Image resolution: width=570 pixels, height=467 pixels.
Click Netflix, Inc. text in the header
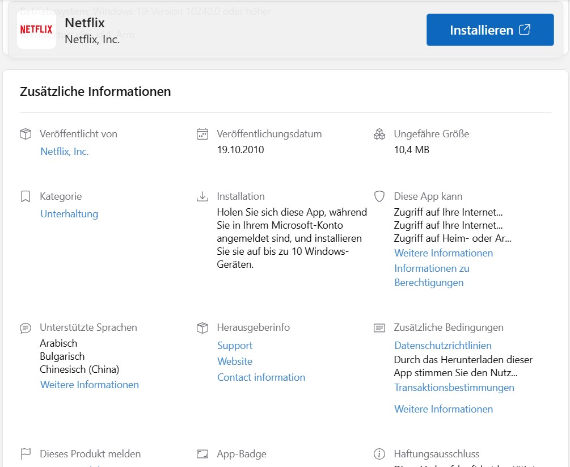92,39
